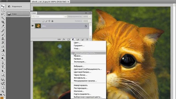Select the Healing Brush tool
The image size is (176, 99).
click(3, 31)
